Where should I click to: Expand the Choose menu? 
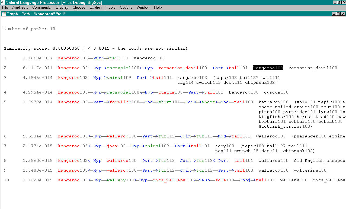79,7
